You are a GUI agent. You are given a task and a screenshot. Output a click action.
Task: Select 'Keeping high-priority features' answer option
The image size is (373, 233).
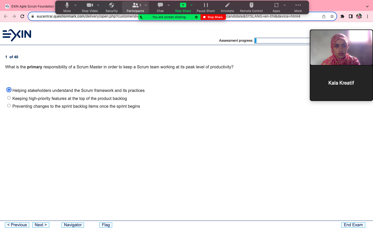click(9, 98)
